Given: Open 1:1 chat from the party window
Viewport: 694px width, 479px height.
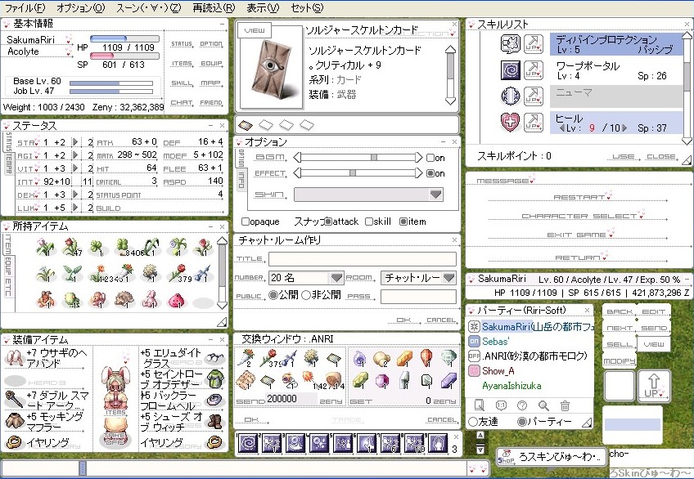Looking at the screenshot, I should [x=501, y=405].
